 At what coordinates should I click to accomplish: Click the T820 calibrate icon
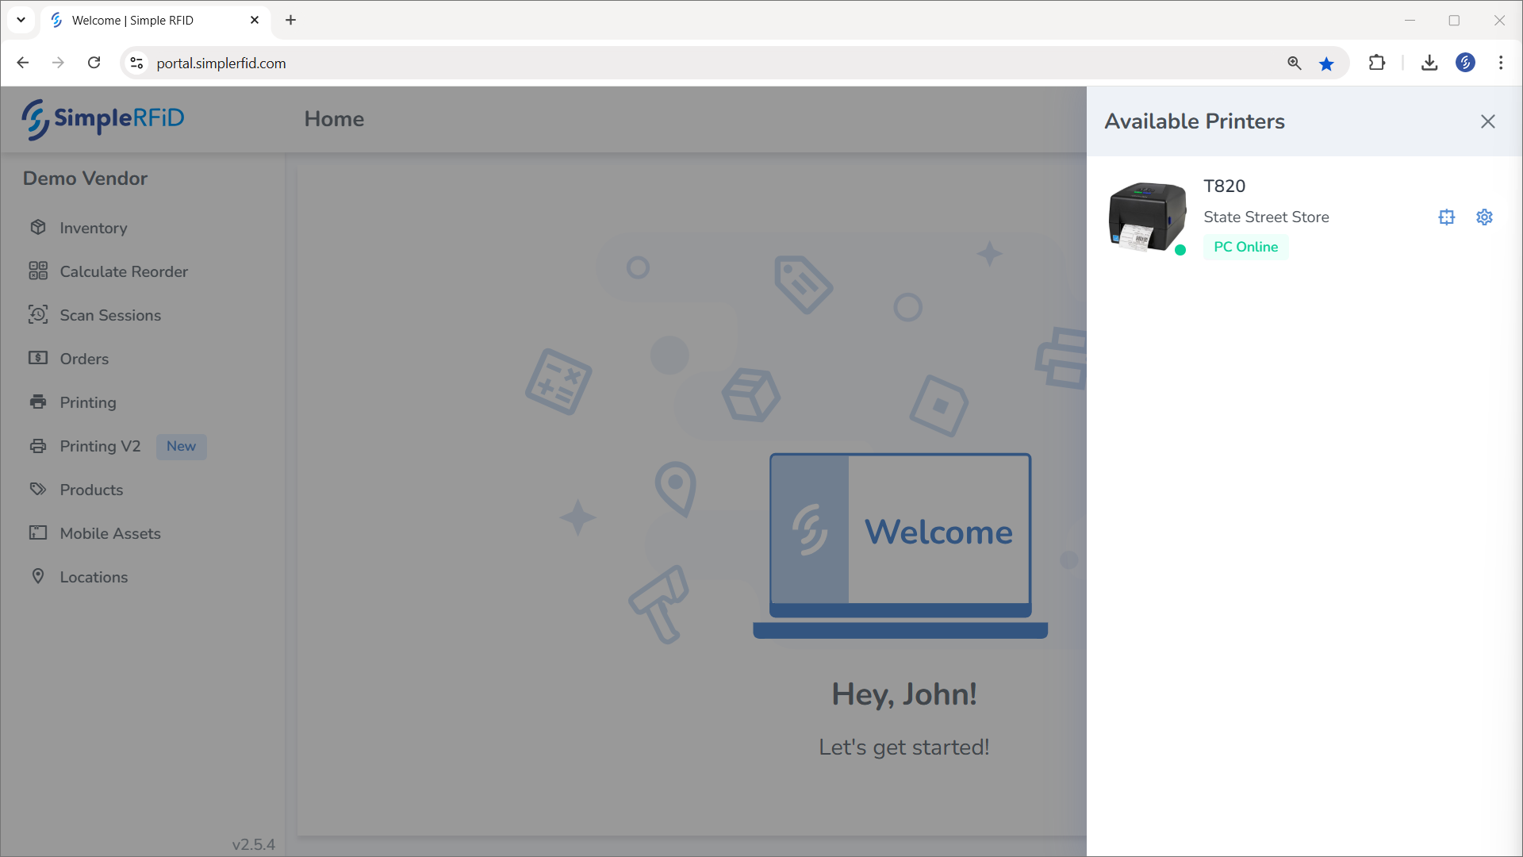click(1447, 217)
